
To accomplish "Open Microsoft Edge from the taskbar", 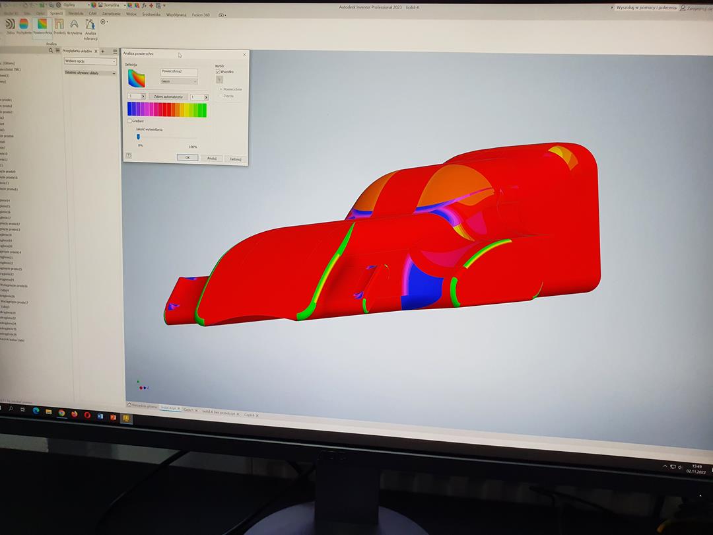I will coord(36,411).
